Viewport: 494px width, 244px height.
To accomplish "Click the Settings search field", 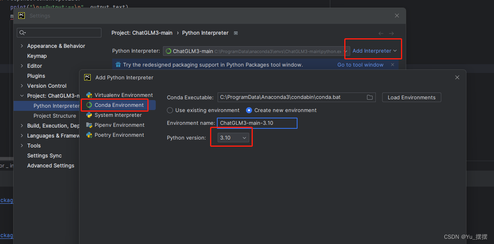I will point(59,33).
